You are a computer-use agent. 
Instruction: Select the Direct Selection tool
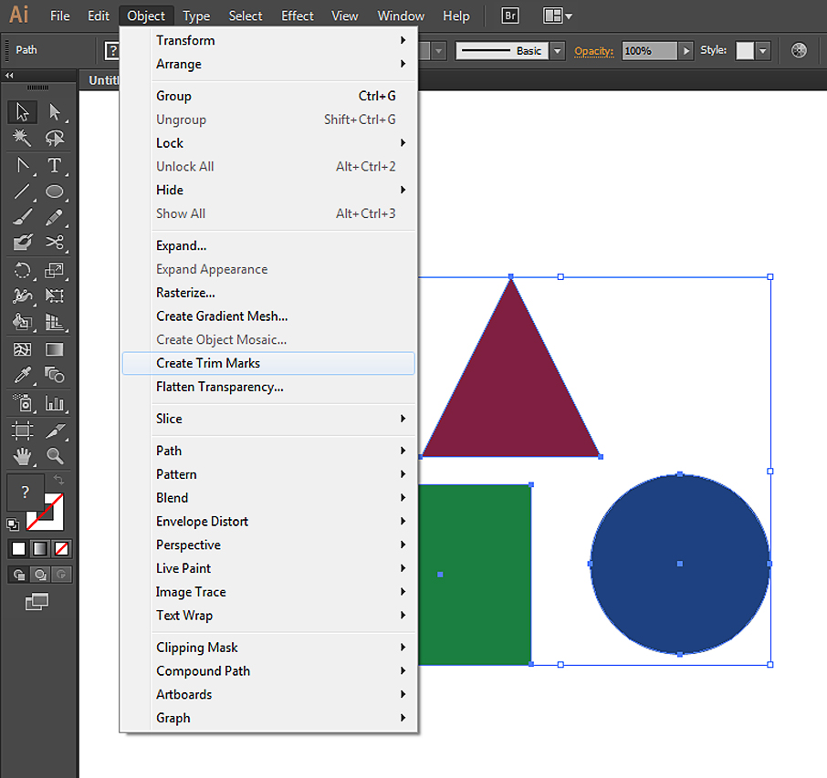(x=55, y=112)
